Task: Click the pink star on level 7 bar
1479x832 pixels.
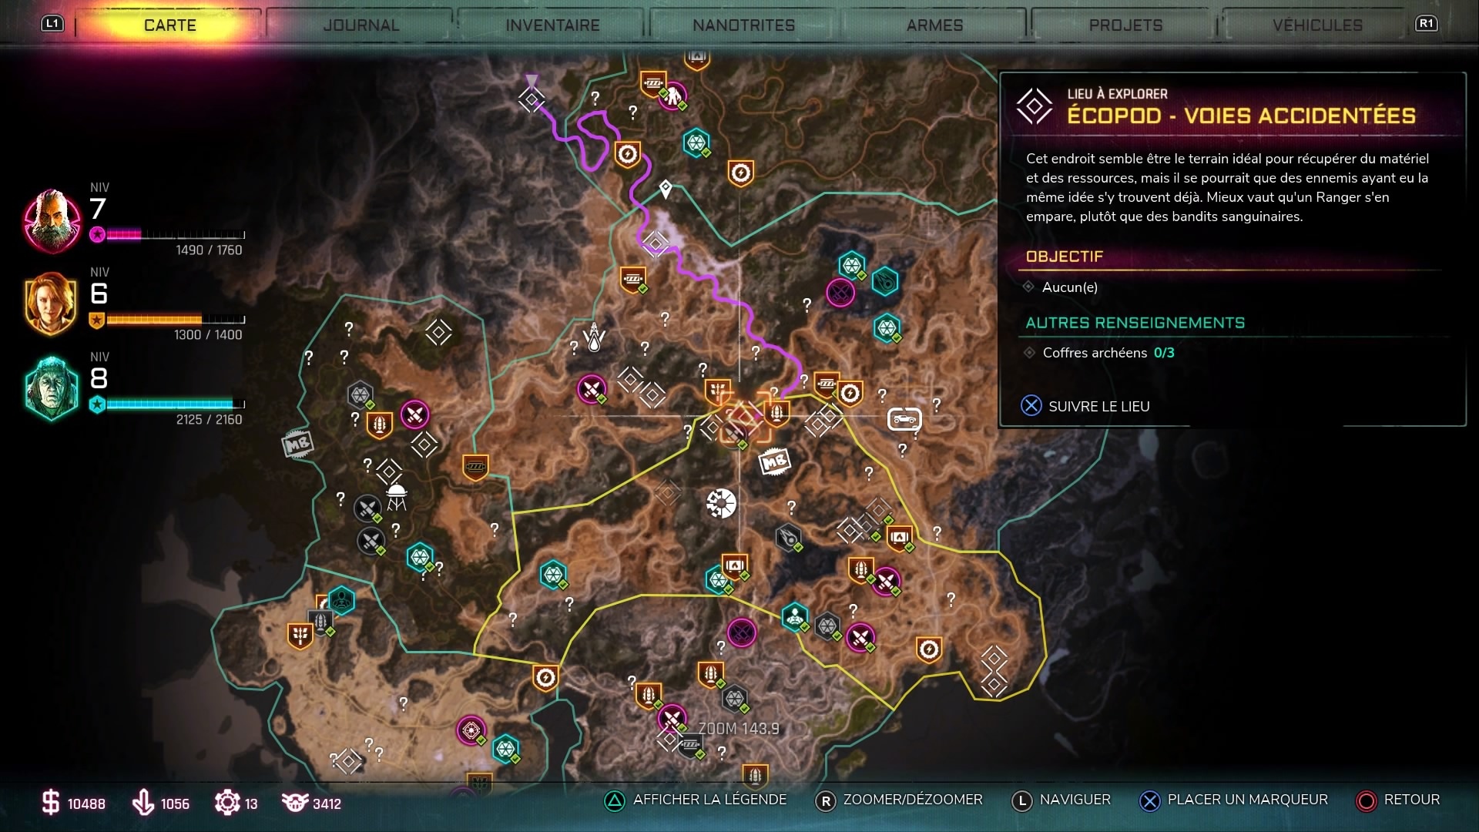Action: tap(97, 235)
